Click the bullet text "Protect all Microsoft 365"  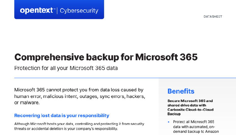click(194, 122)
